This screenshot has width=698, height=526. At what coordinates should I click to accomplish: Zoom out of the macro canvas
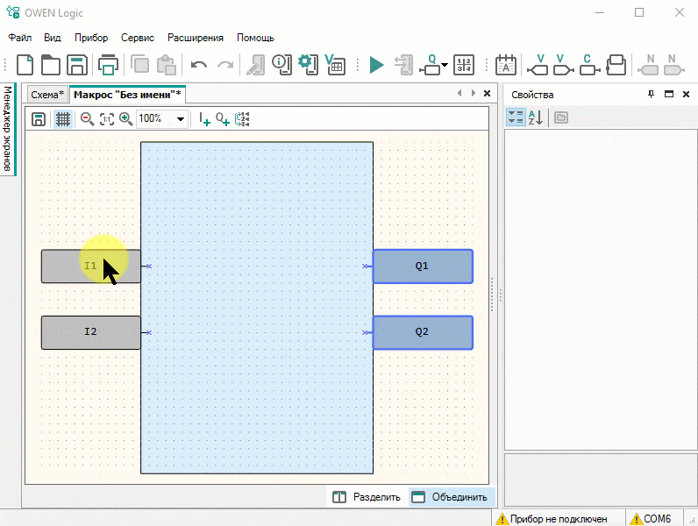[x=87, y=118]
